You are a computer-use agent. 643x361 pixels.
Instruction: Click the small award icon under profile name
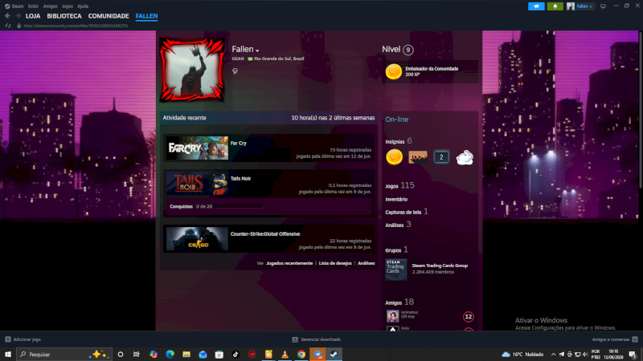(x=235, y=71)
